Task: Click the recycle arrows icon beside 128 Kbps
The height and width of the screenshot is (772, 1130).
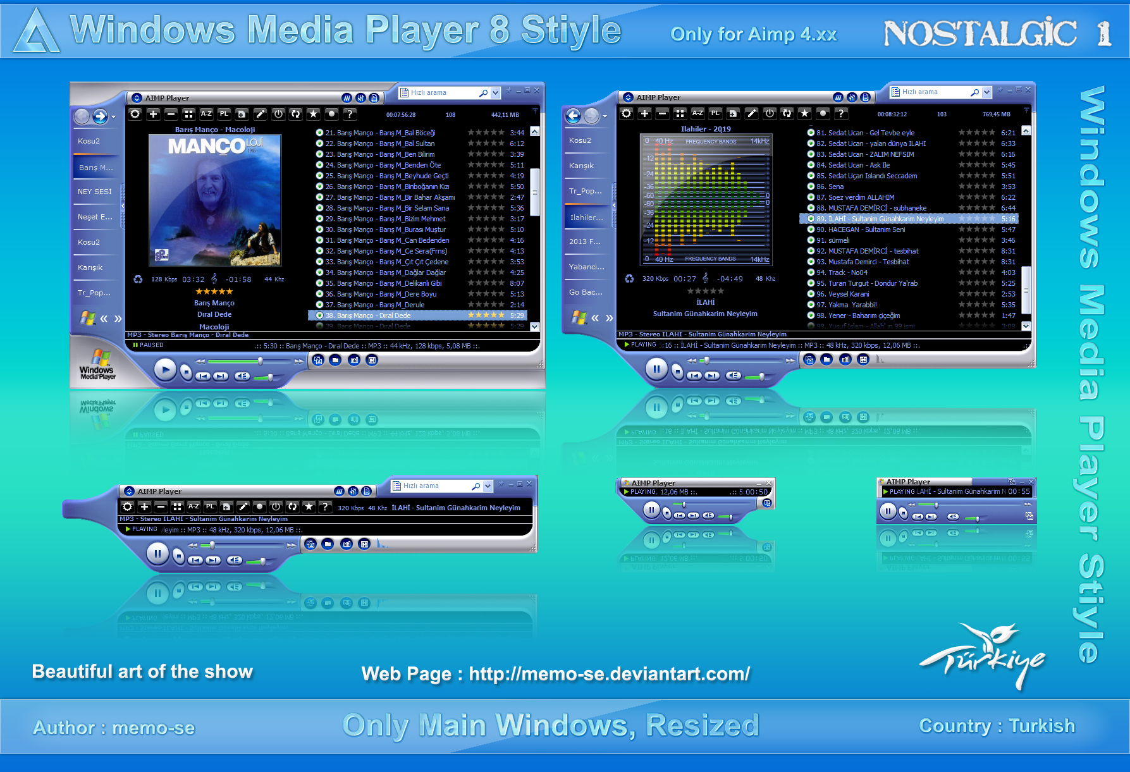Action: tap(138, 279)
